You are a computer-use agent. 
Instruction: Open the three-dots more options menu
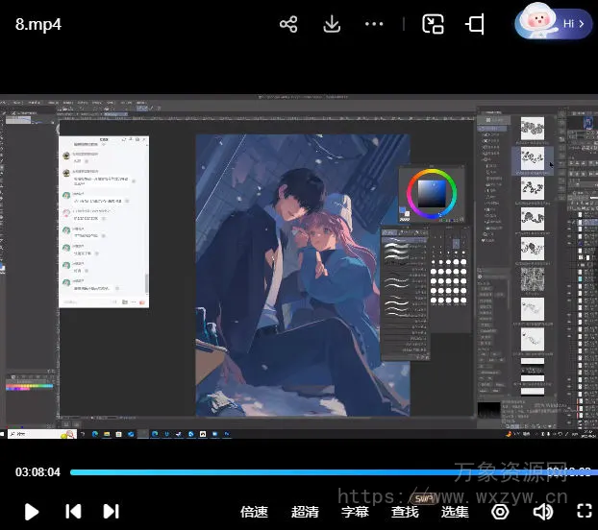(375, 24)
